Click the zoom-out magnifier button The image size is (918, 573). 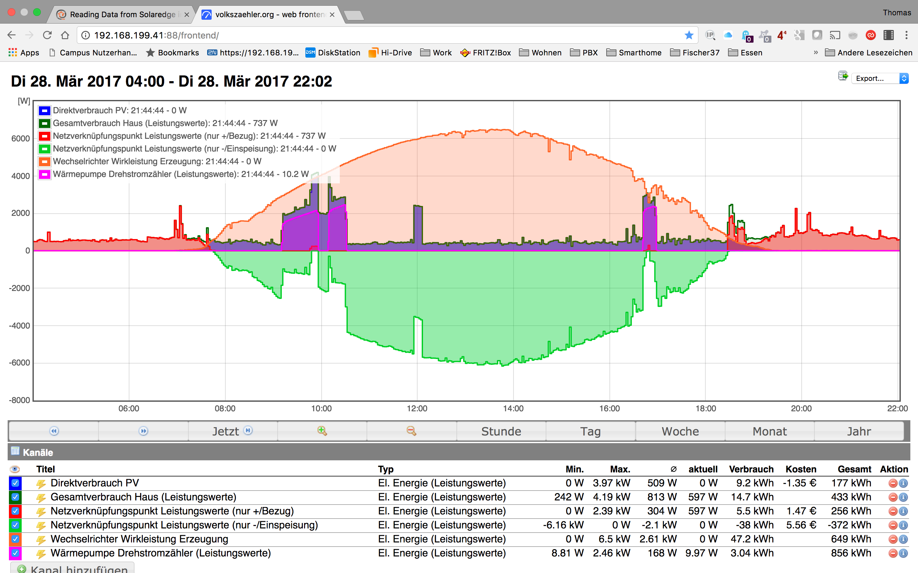411,431
